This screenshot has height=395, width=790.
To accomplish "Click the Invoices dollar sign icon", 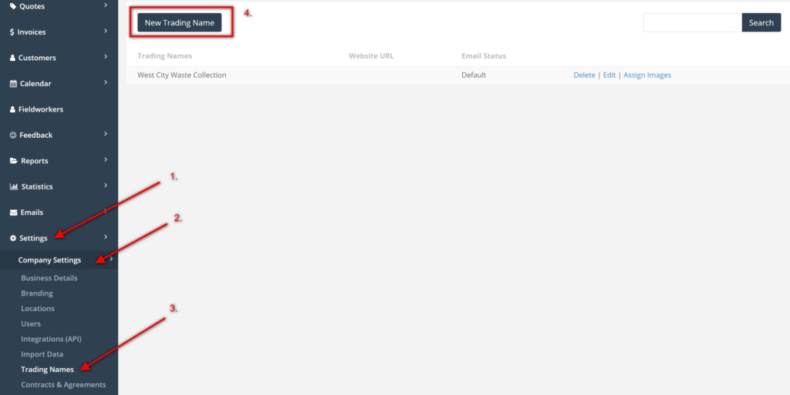I will coord(12,32).
